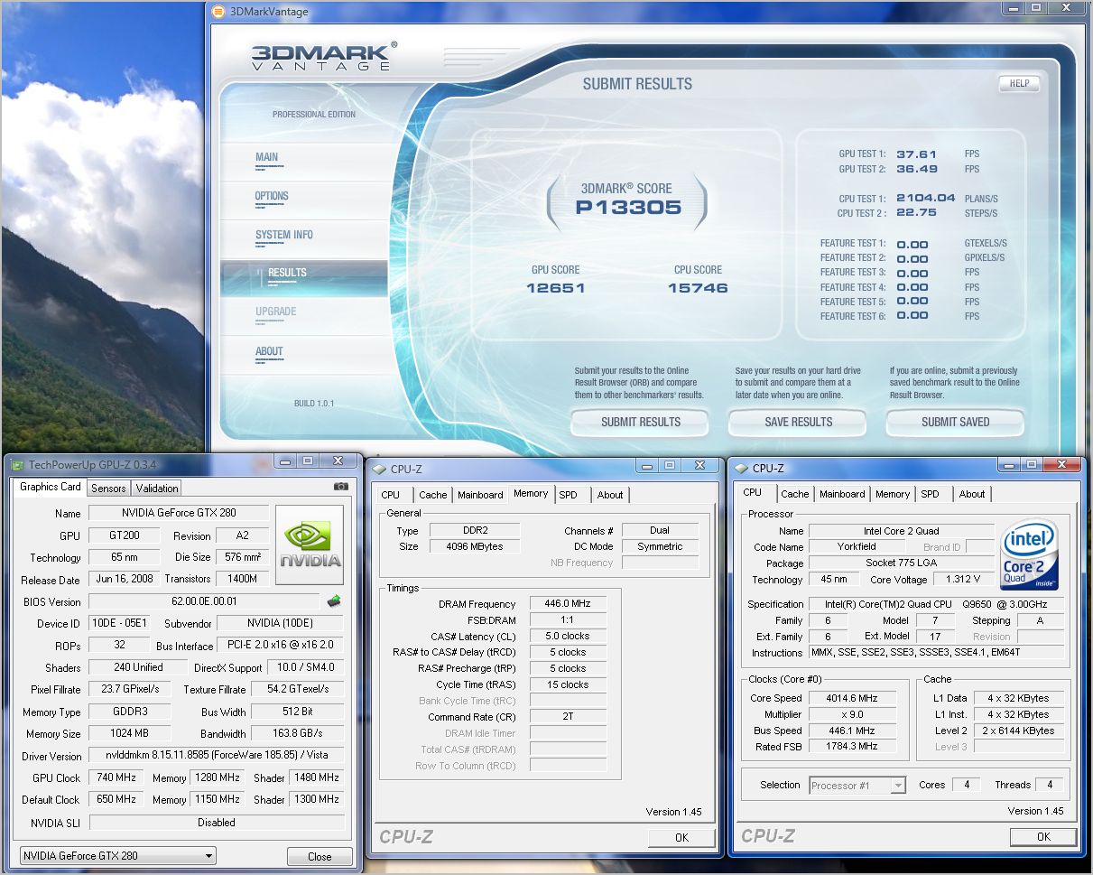The width and height of the screenshot is (1093, 875).
Task: Select the OPTIONS item in 3DMark sidebar
Action: 272,196
